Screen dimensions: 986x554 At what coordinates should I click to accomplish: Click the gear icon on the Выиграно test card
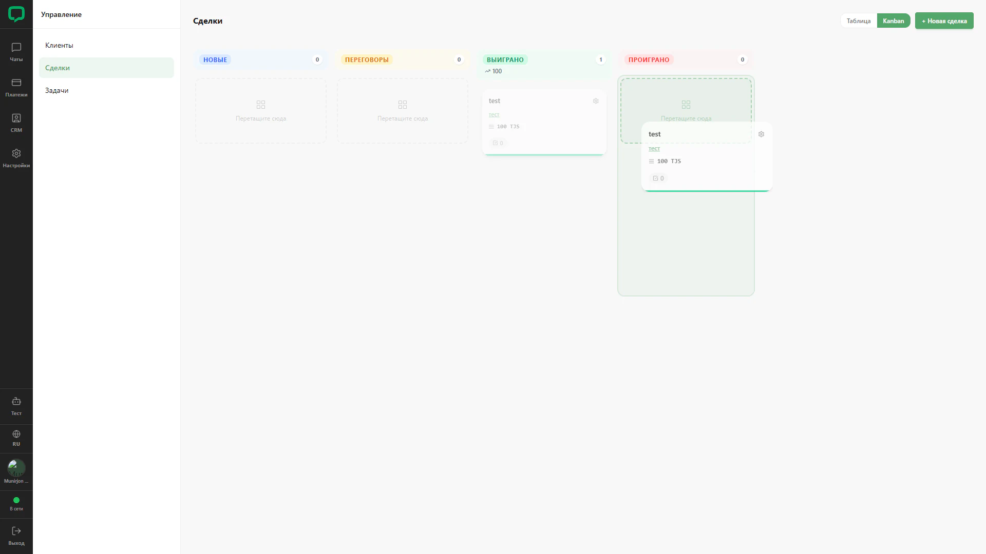596,101
